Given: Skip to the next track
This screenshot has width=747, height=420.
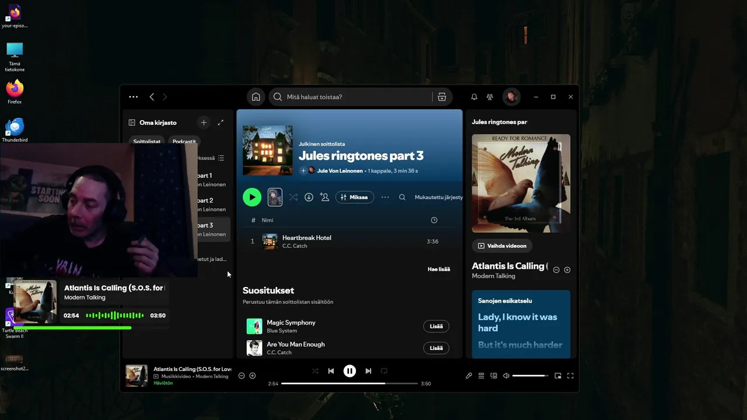Looking at the screenshot, I should [x=368, y=371].
